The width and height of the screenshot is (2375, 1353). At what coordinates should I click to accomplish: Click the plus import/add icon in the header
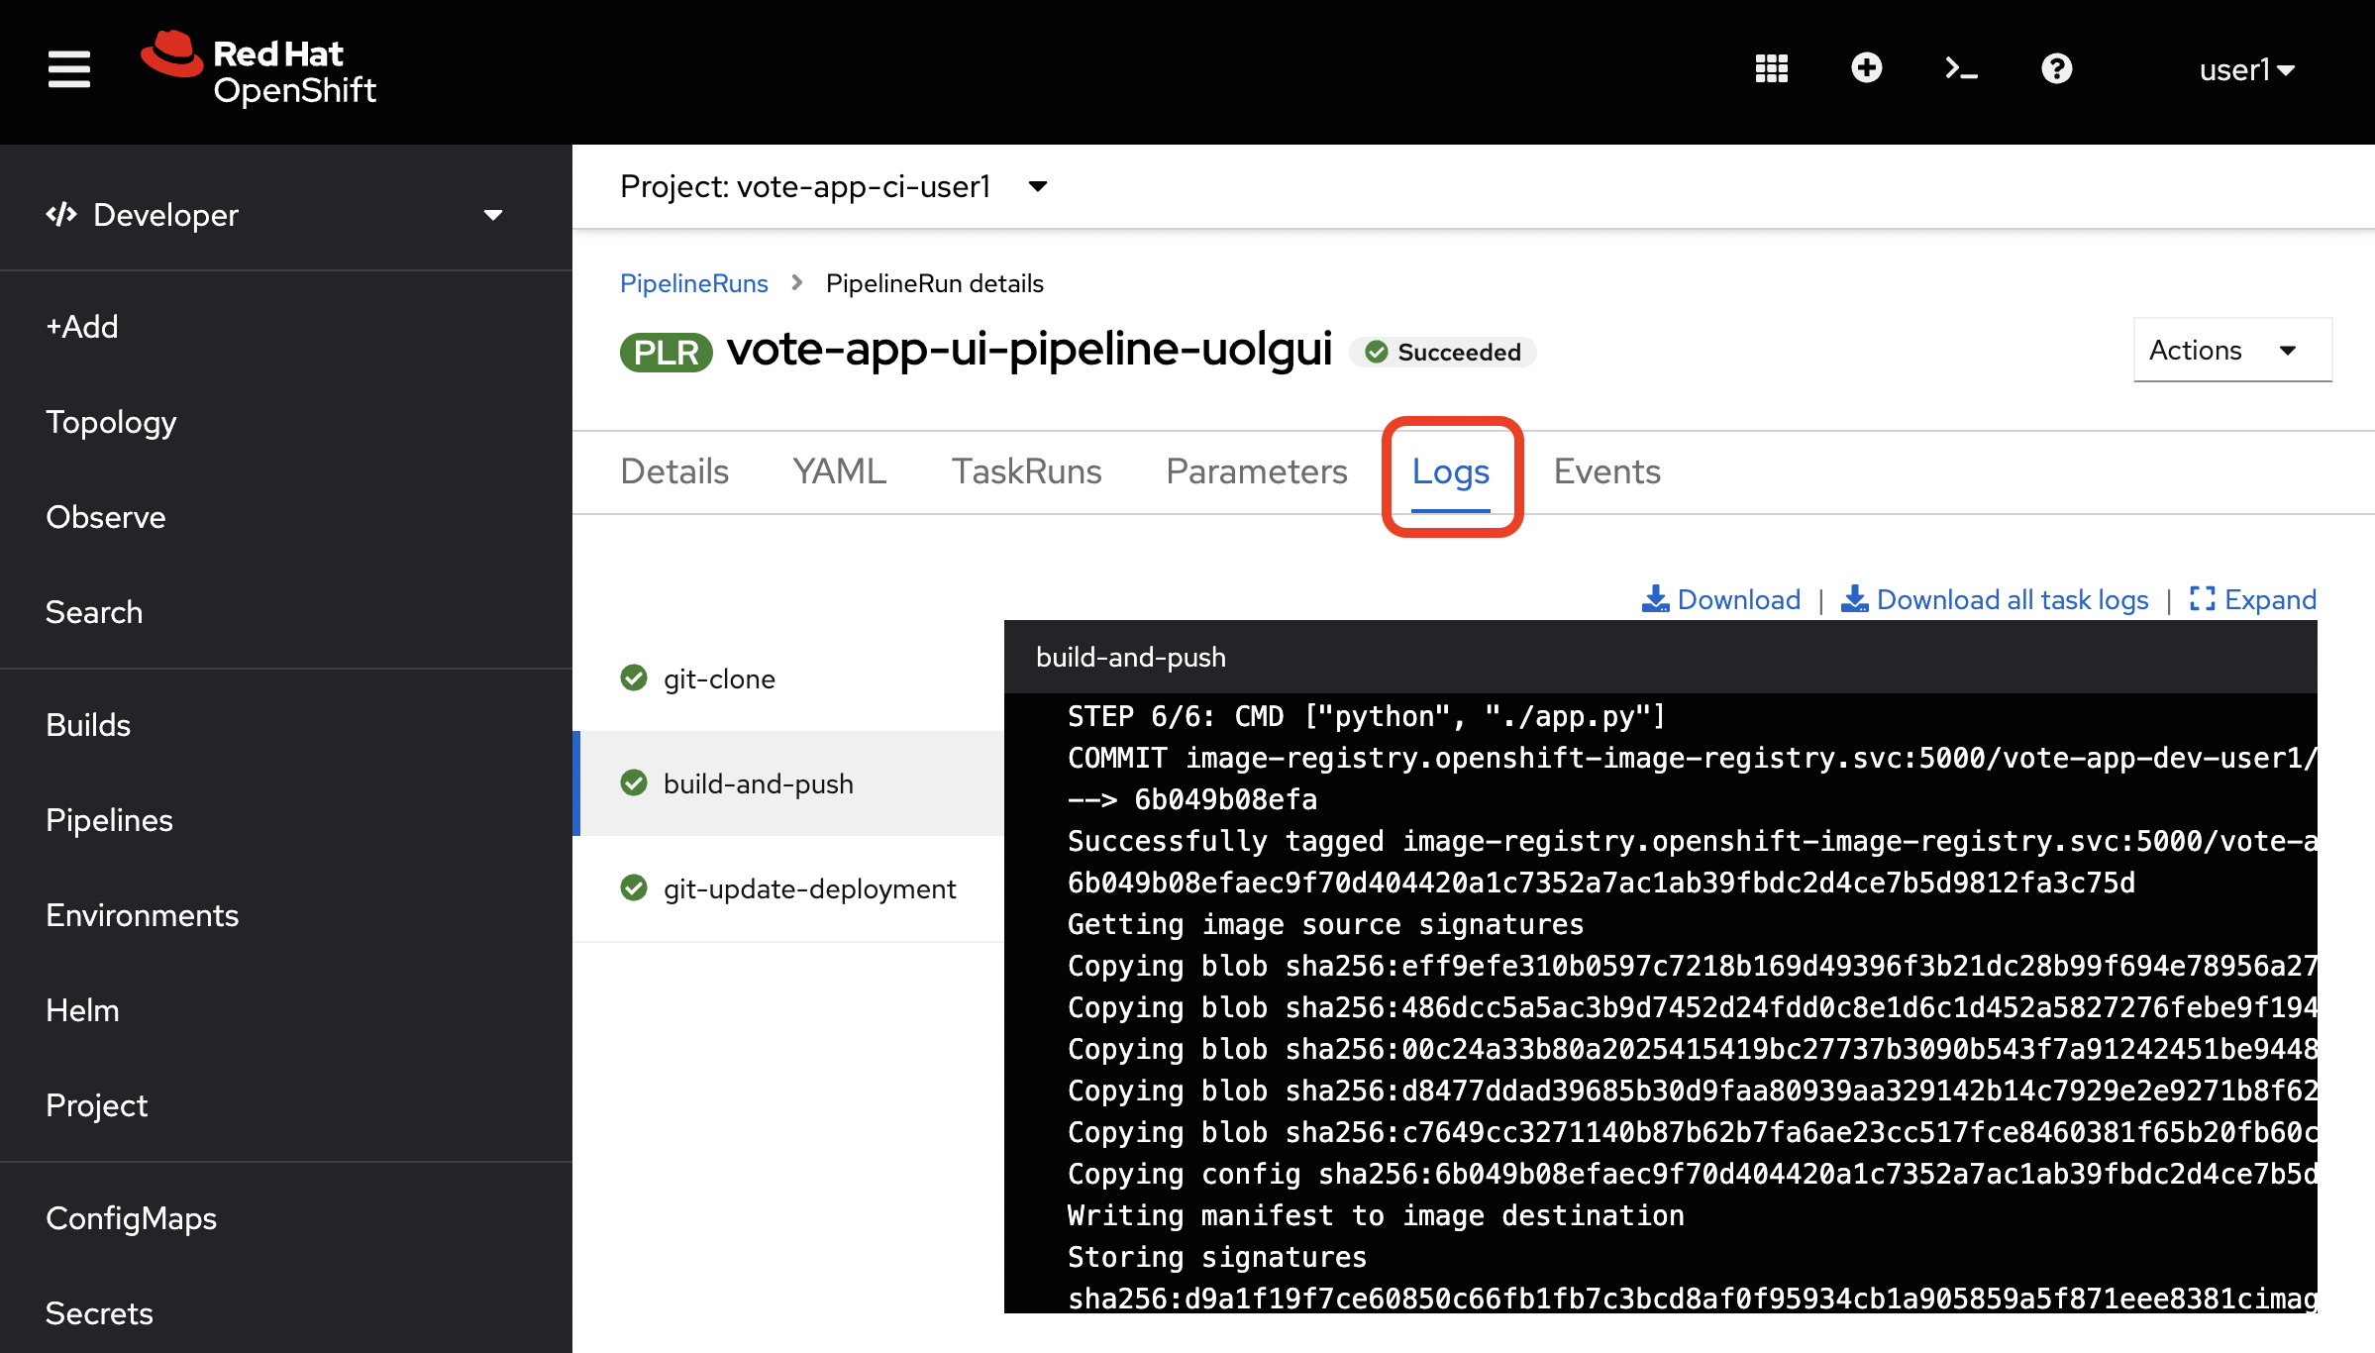point(1866,68)
